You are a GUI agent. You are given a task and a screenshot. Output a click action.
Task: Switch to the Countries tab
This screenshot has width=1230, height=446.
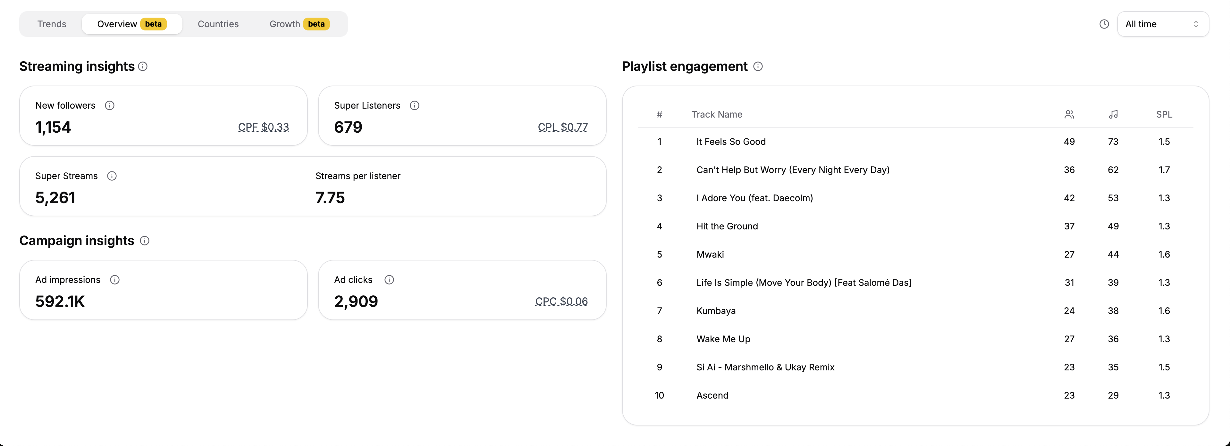pos(218,24)
